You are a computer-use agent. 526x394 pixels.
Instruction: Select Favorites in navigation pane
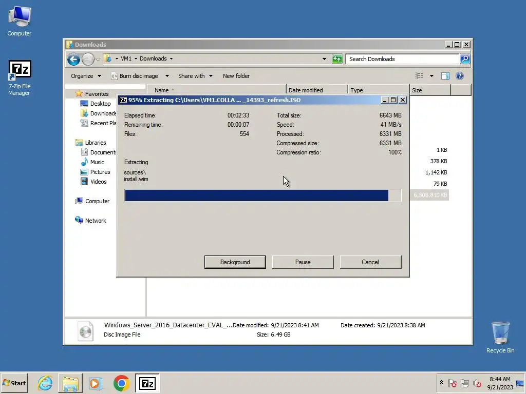point(97,94)
